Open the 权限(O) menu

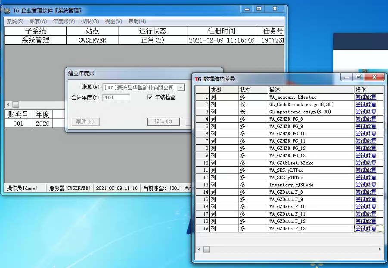pyautogui.click(x=90, y=21)
